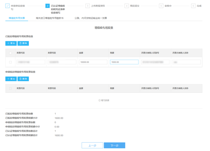Viewport: 210px width, 151px height.
Task: Click 金额 column header in first table
Action: (81, 53)
